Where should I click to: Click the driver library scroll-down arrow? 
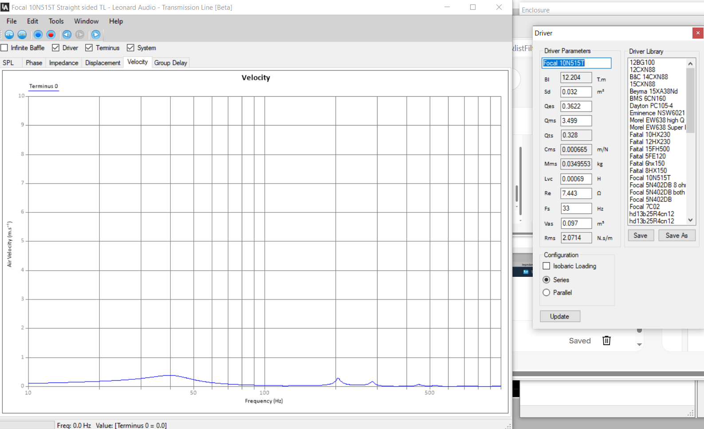pyautogui.click(x=690, y=220)
